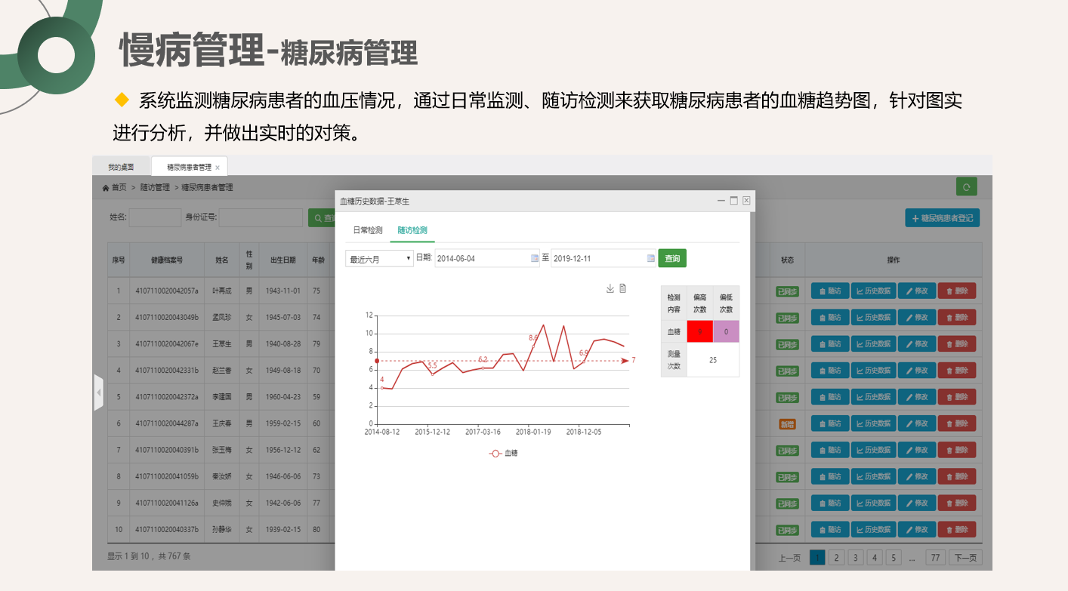Click the 新增 status badge in row 6
Screen dimensions: 1068x591
click(x=787, y=424)
